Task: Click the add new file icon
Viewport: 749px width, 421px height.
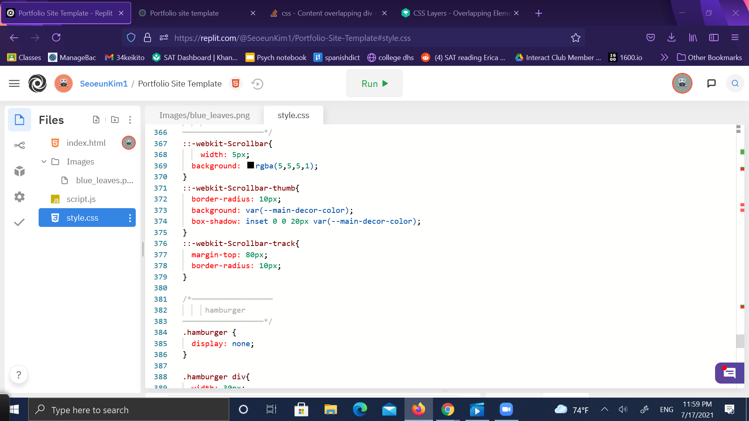Action: tap(96, 120)
